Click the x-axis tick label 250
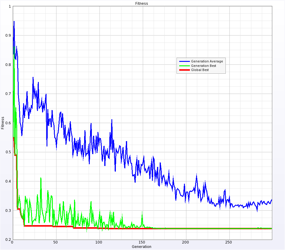This screenshot has height=250, width=285. pyautogui.click(x=228, y=242)
